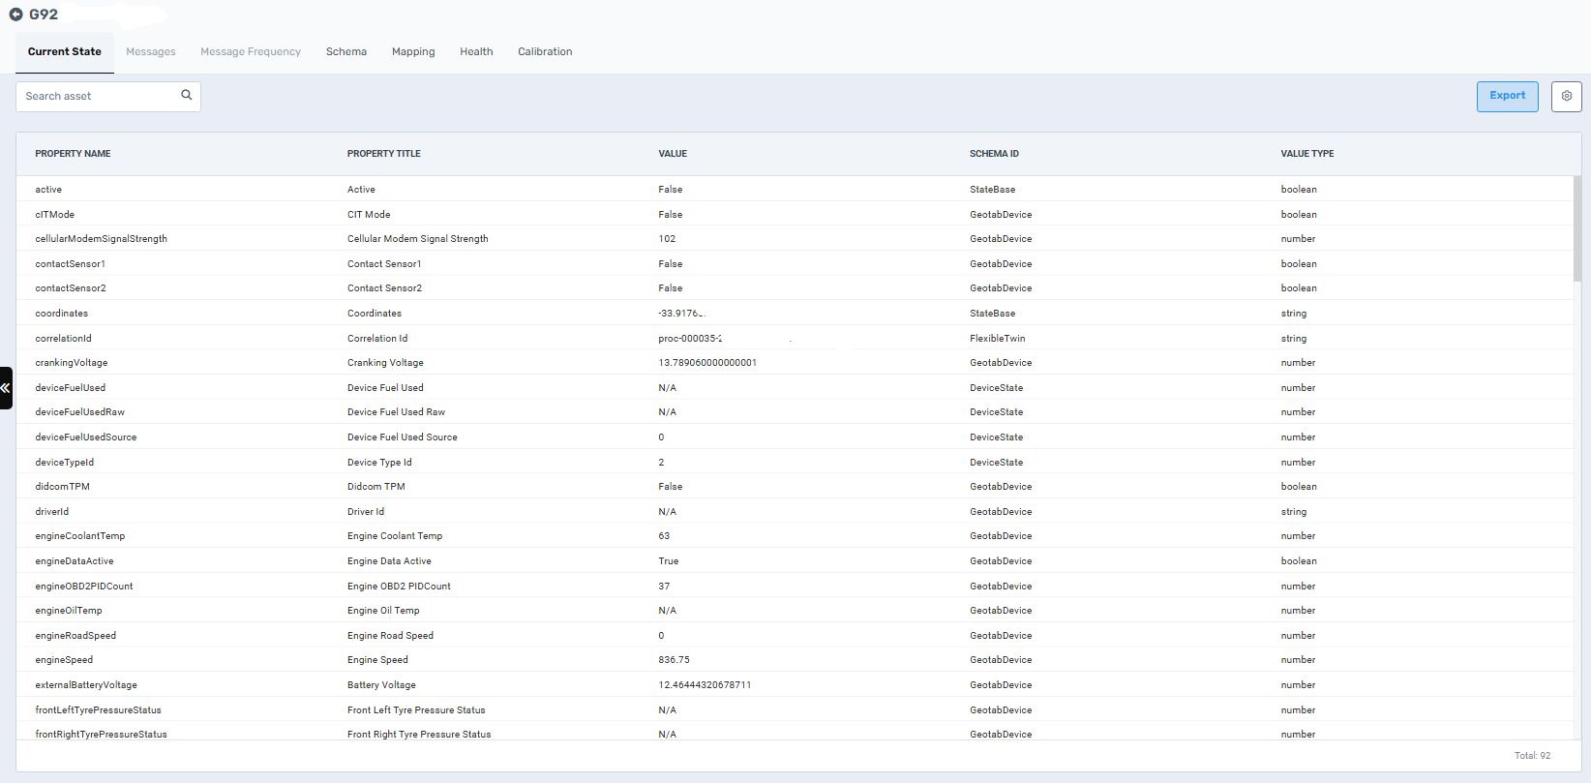Click the Export button
The image size is (1591, 783).
1507,96
